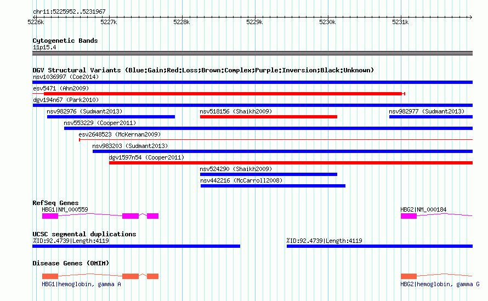This screenshot has width=488, height=301.
Task: Click the DGV Structural Variants track title
Action: click(x=203, y=70)
